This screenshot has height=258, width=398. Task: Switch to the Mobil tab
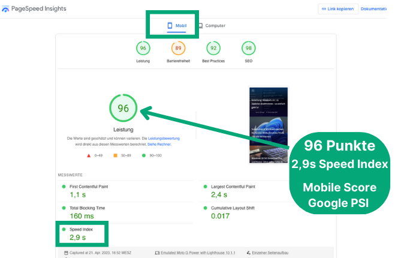point(177,26)
